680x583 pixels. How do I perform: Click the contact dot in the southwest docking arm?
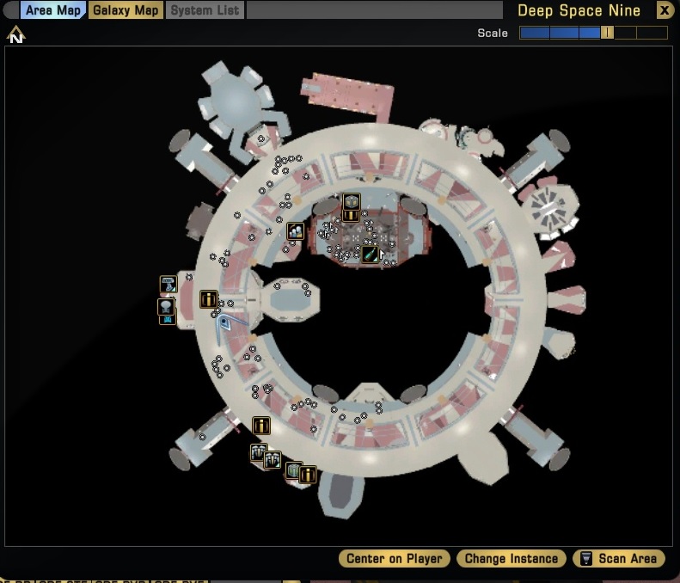pos(202,437)
